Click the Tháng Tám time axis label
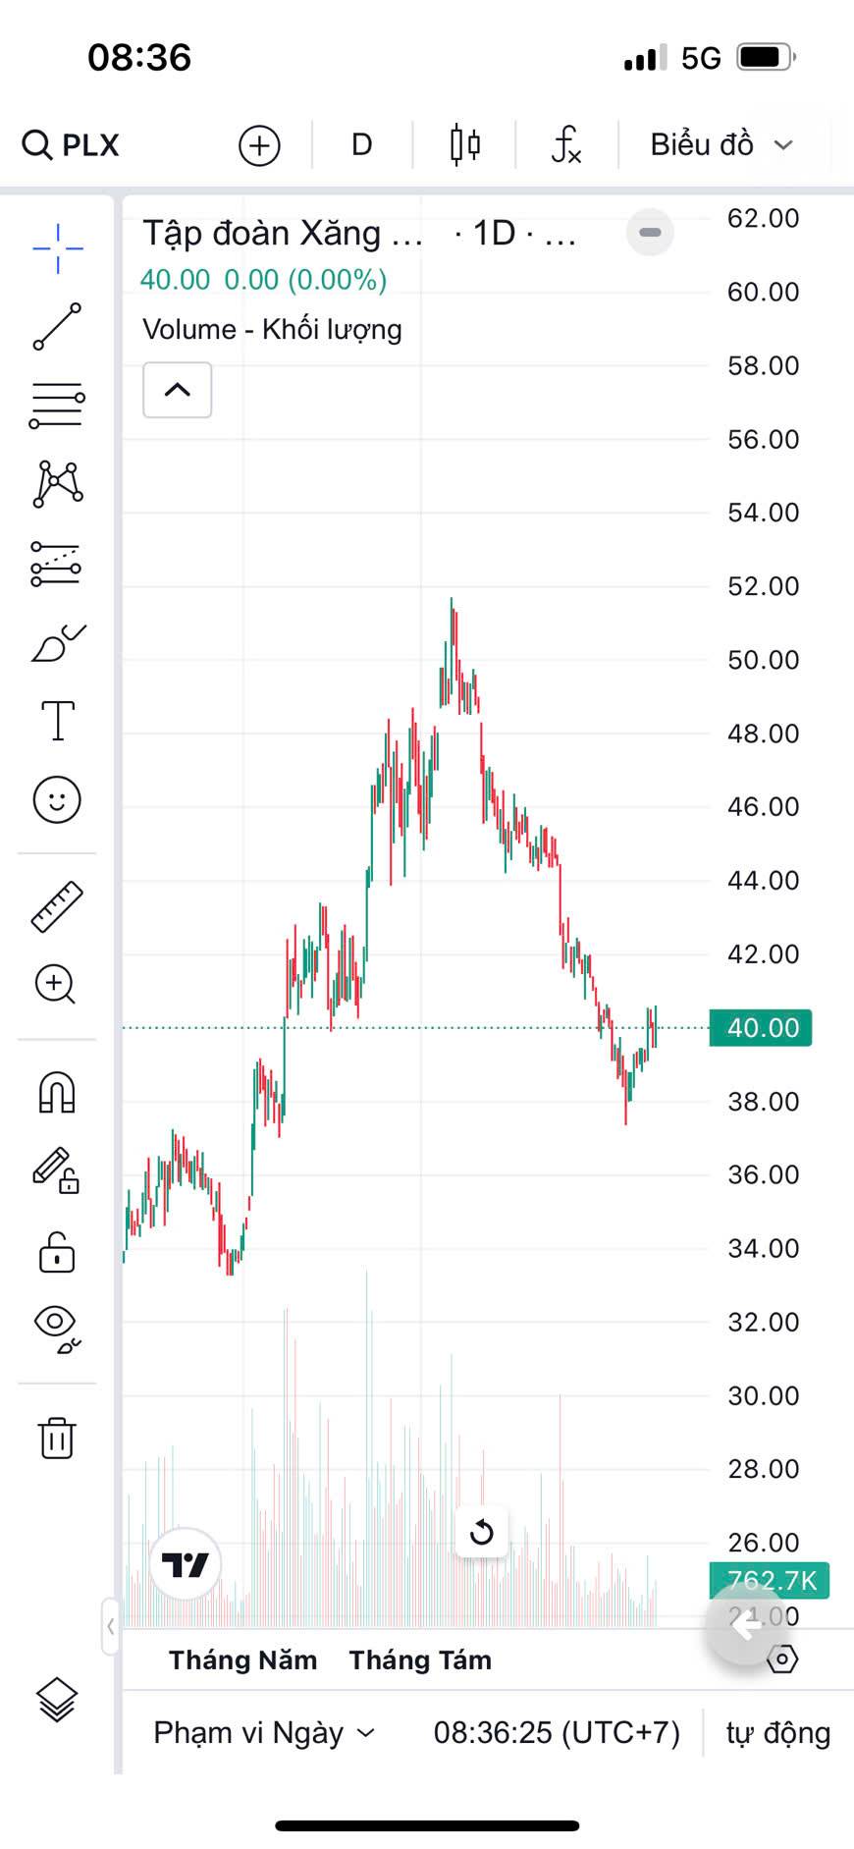This screenshot has height=1849, width=854. point(420,1660)
